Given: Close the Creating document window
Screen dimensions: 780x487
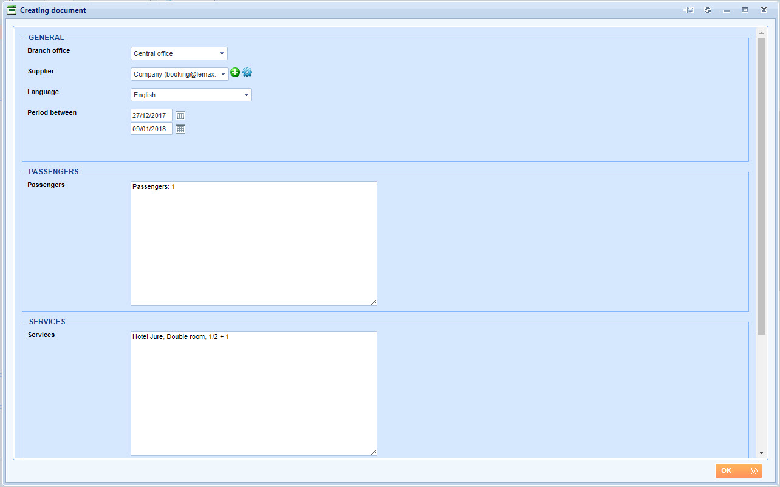Looking at the screenshot, I should [764, 10].
